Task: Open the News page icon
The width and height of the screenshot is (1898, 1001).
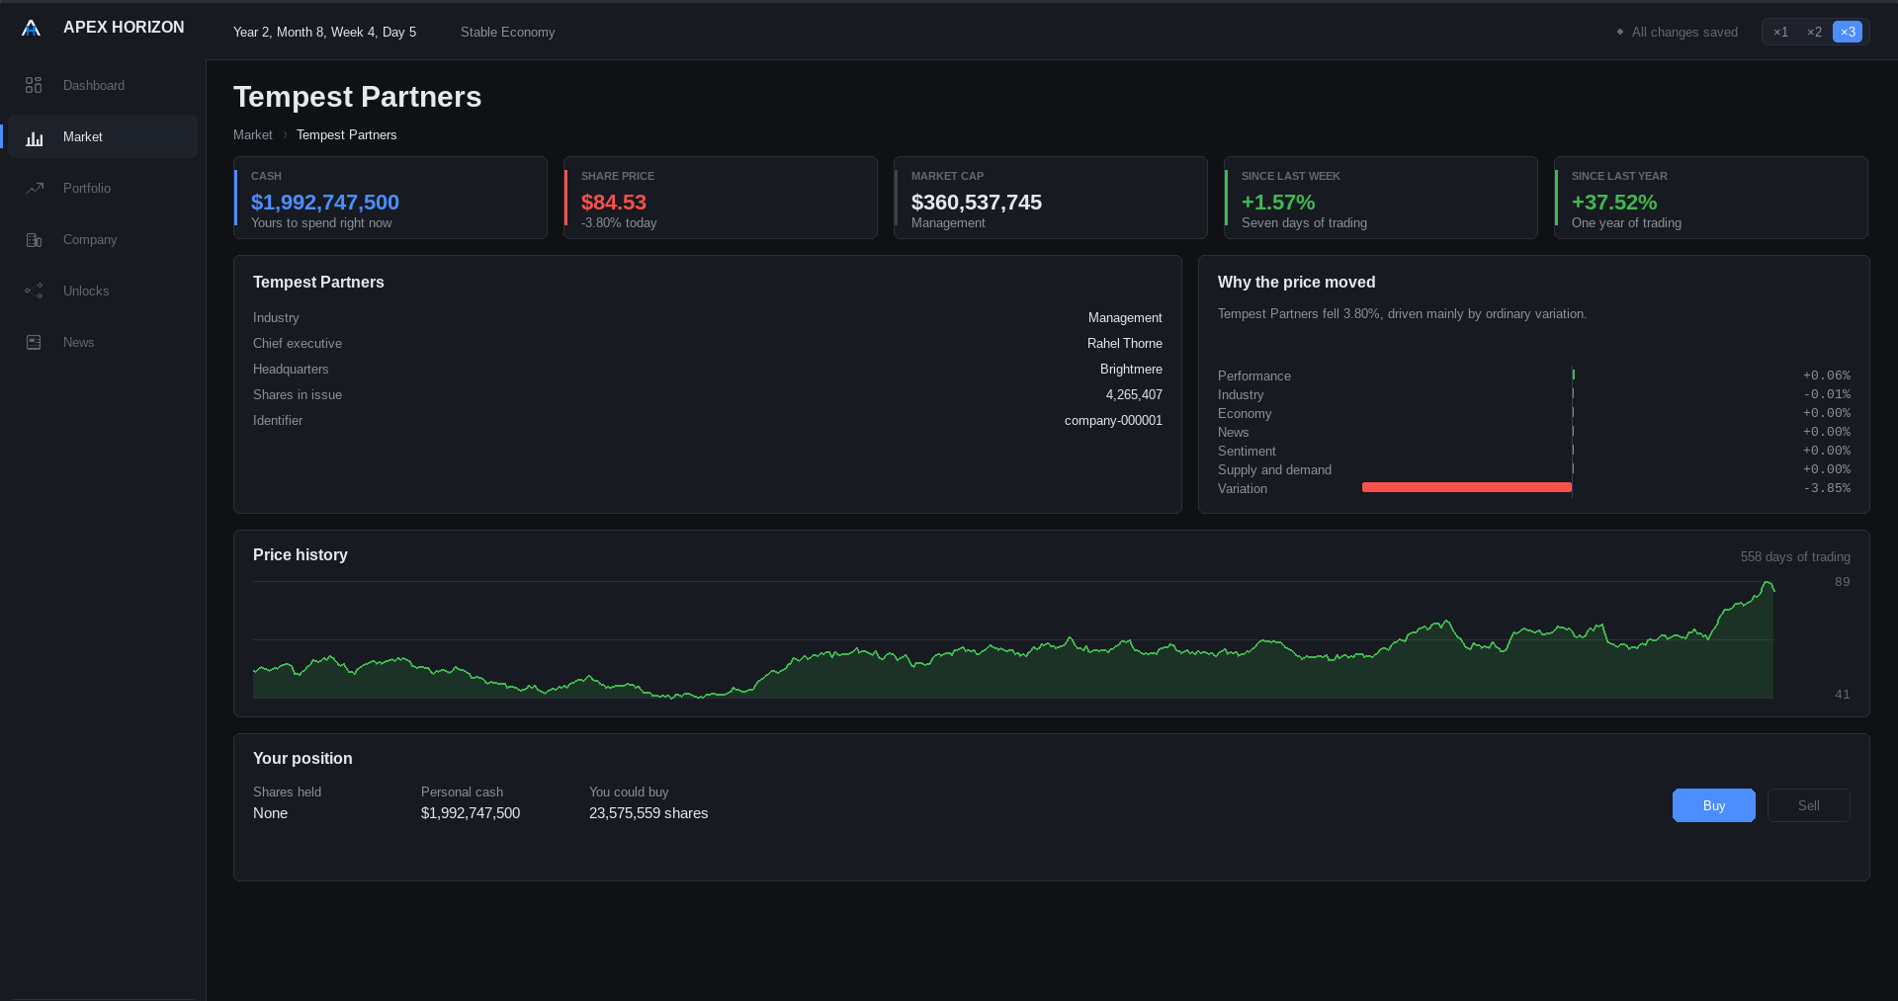Action: pos(34,342)
